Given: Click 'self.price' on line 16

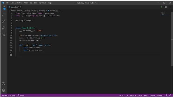Looking at the screenshot, I should point(28,50).
